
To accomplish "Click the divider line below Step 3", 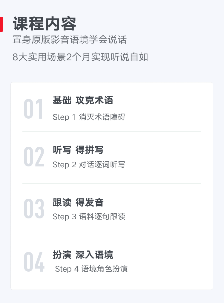I will point(112,236).
